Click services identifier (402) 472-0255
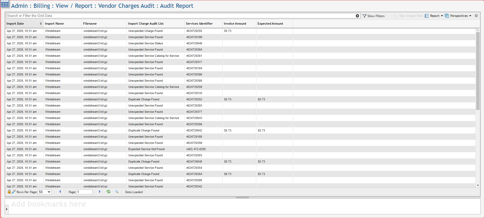This screenshot has width=484, height=218. [196, 149]
